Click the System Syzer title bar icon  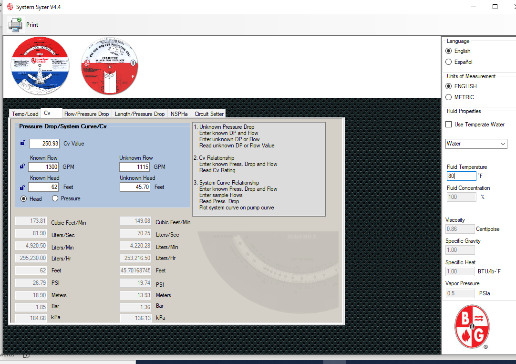pyautogui.click(x=10, y=7)
